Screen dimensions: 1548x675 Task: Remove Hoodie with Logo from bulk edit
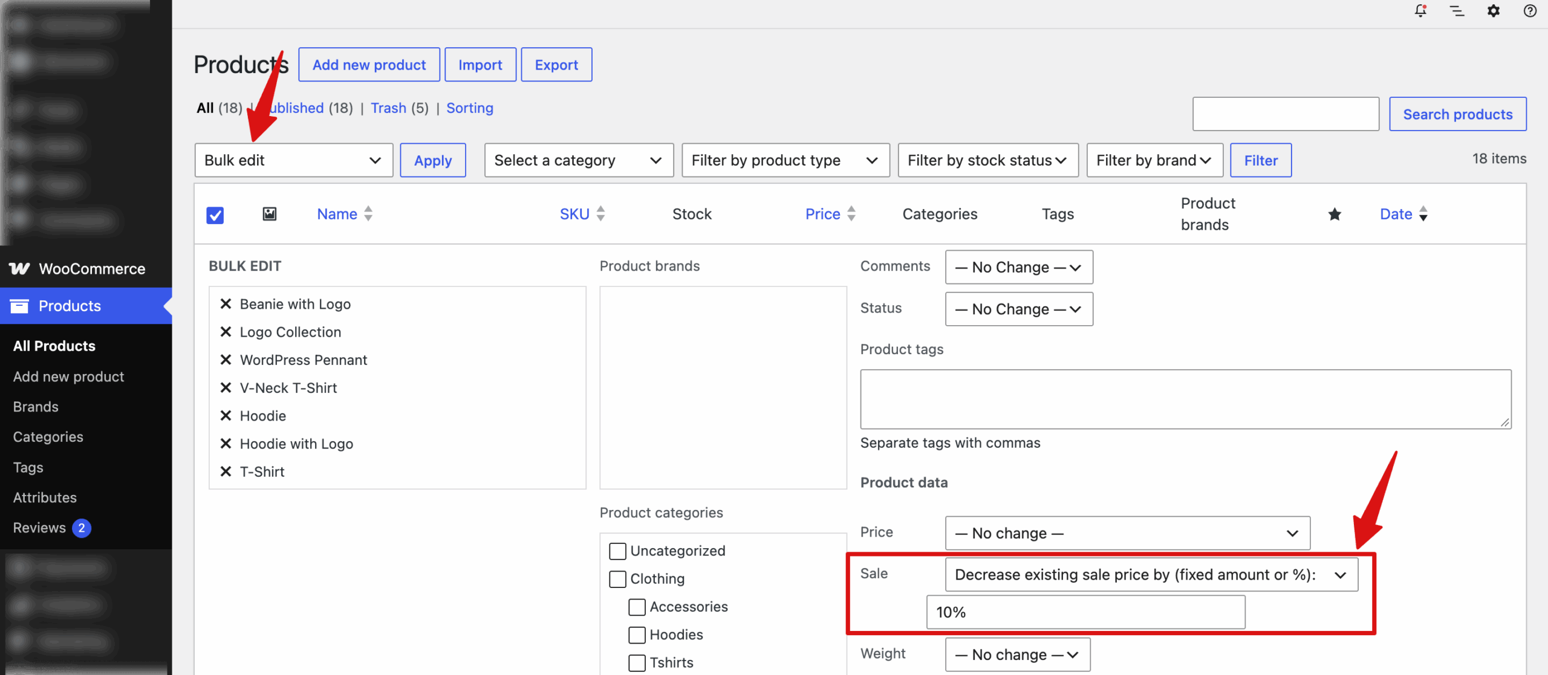coord(226,443)
